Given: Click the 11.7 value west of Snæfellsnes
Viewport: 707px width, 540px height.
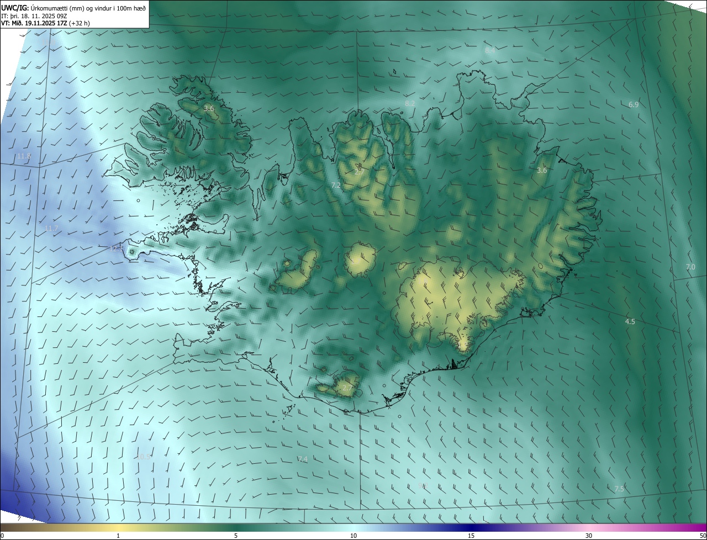Looking at the screenshot, I should coord(51,228).
